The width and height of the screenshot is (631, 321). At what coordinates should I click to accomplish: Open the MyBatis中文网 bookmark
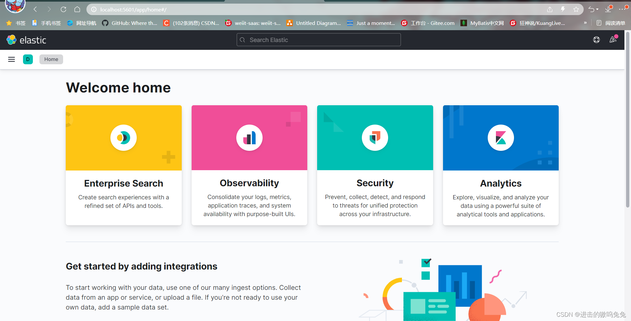(482, 23)
